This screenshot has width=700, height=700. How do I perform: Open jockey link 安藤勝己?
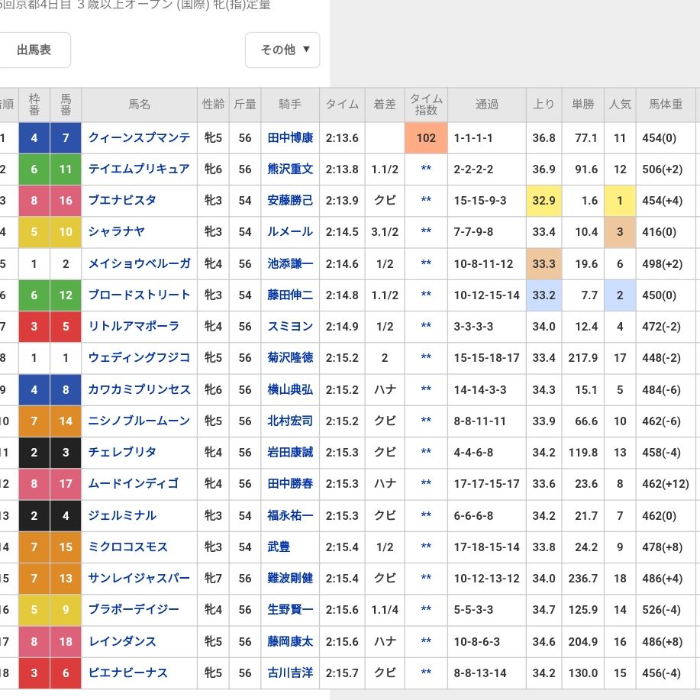tap(290, 201)
